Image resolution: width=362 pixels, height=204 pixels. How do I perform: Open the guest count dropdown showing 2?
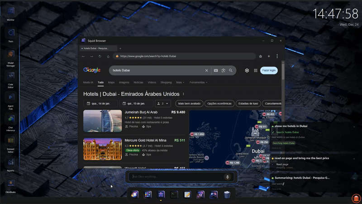click(163, 103)
